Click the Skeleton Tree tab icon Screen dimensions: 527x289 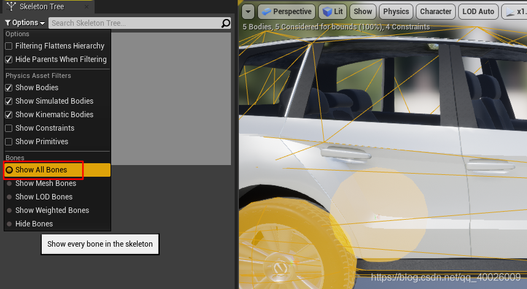(12, 6)
